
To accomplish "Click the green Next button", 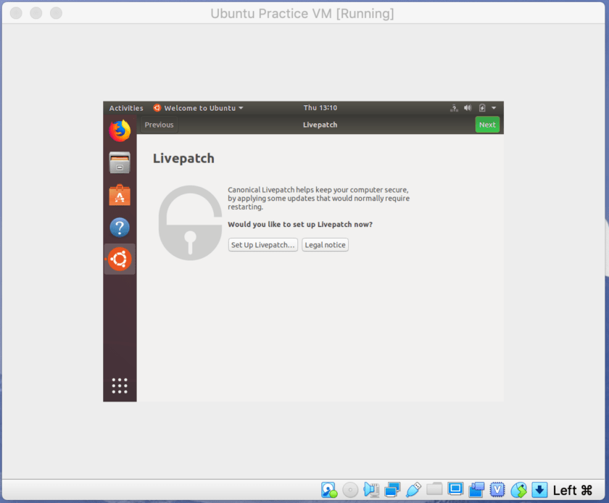I will (x=487, y=125).
